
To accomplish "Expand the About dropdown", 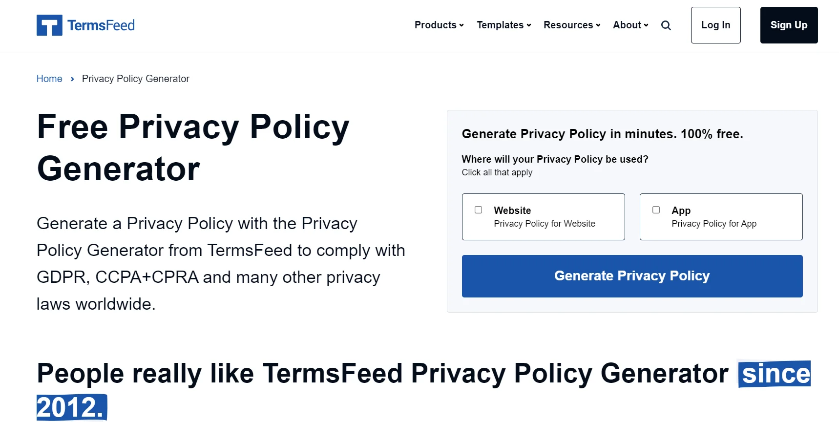I will click(x=629, y=25).
